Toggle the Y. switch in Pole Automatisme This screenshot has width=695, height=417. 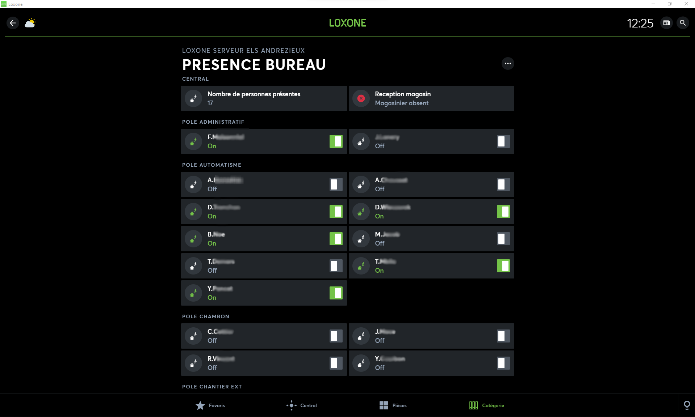click(336, 293)
